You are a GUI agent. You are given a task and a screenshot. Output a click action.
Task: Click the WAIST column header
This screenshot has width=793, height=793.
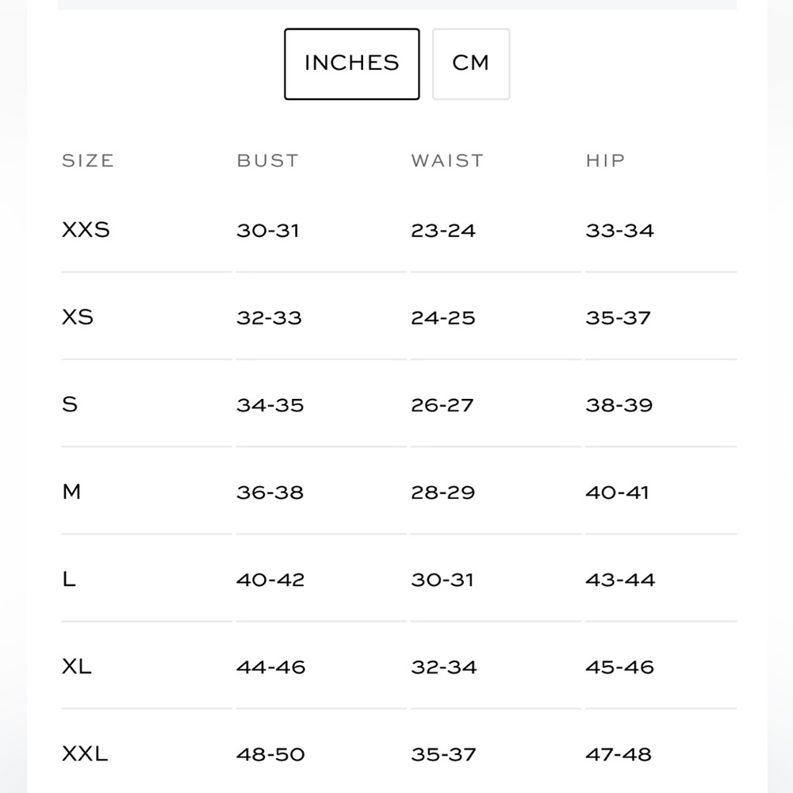pos(447,161)
